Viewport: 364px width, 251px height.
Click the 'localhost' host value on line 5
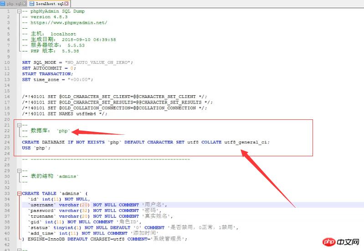[x=63, y=34]
